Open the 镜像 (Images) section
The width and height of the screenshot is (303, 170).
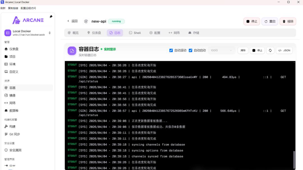(6, 95)
